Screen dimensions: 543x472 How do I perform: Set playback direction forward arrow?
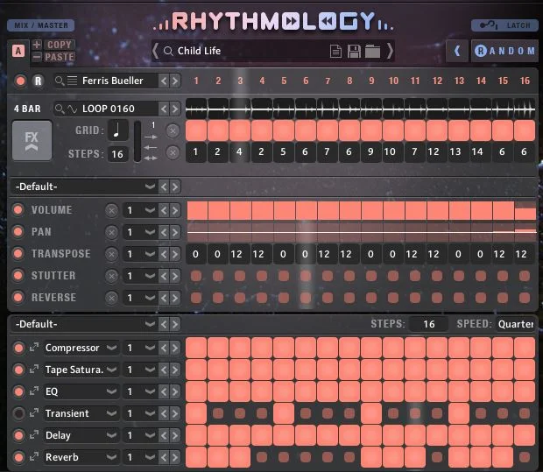pos(151,137)
